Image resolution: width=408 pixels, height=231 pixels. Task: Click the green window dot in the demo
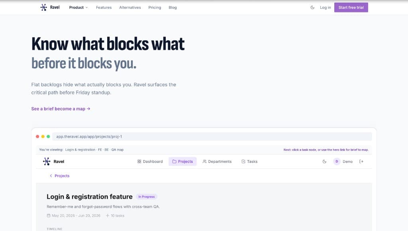tap(48, 137)
